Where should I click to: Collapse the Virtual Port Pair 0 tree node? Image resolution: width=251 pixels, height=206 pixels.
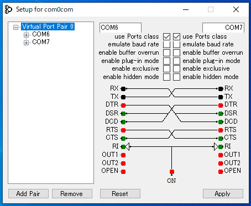click(16, 28)
